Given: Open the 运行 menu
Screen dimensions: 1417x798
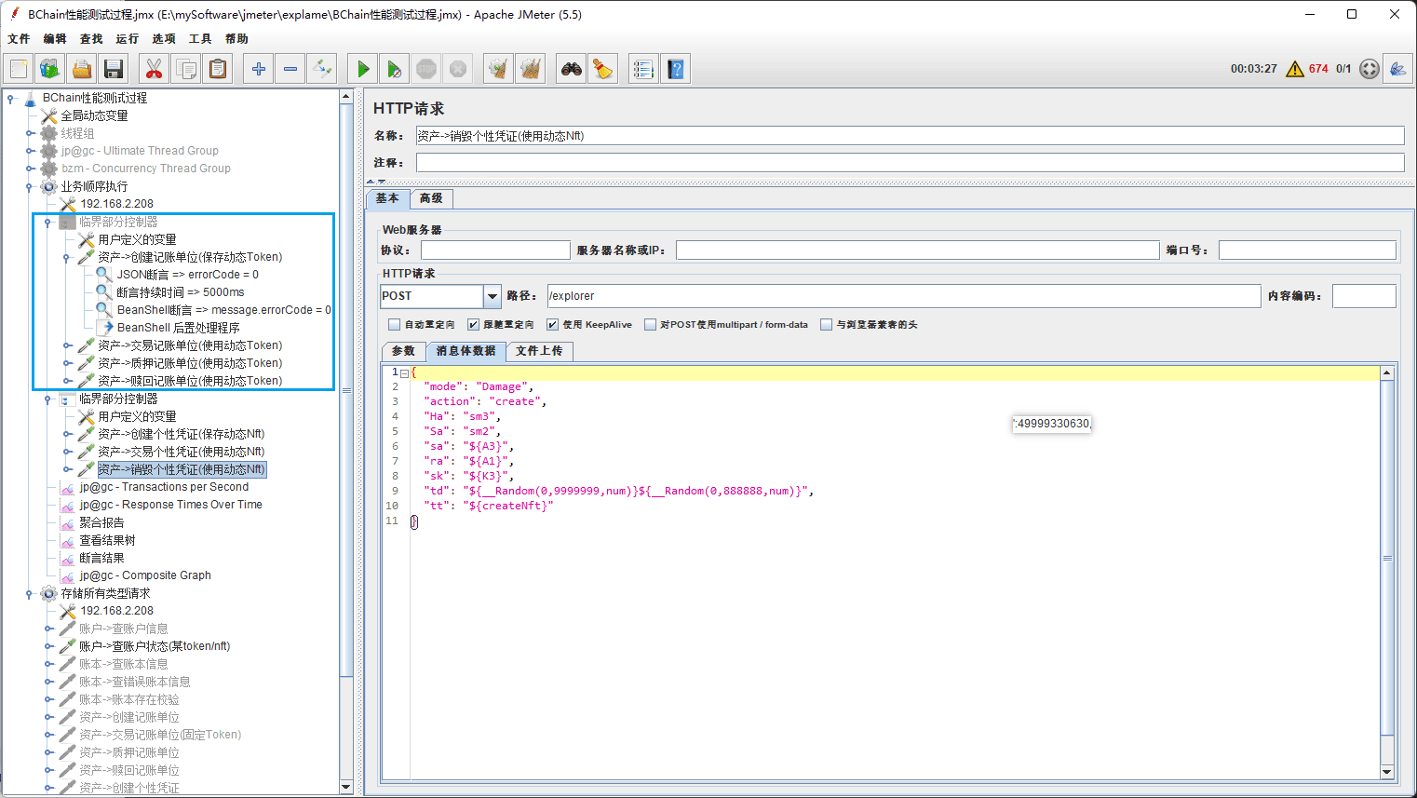Looking at the screenshot, I should (x=127, y=39).
